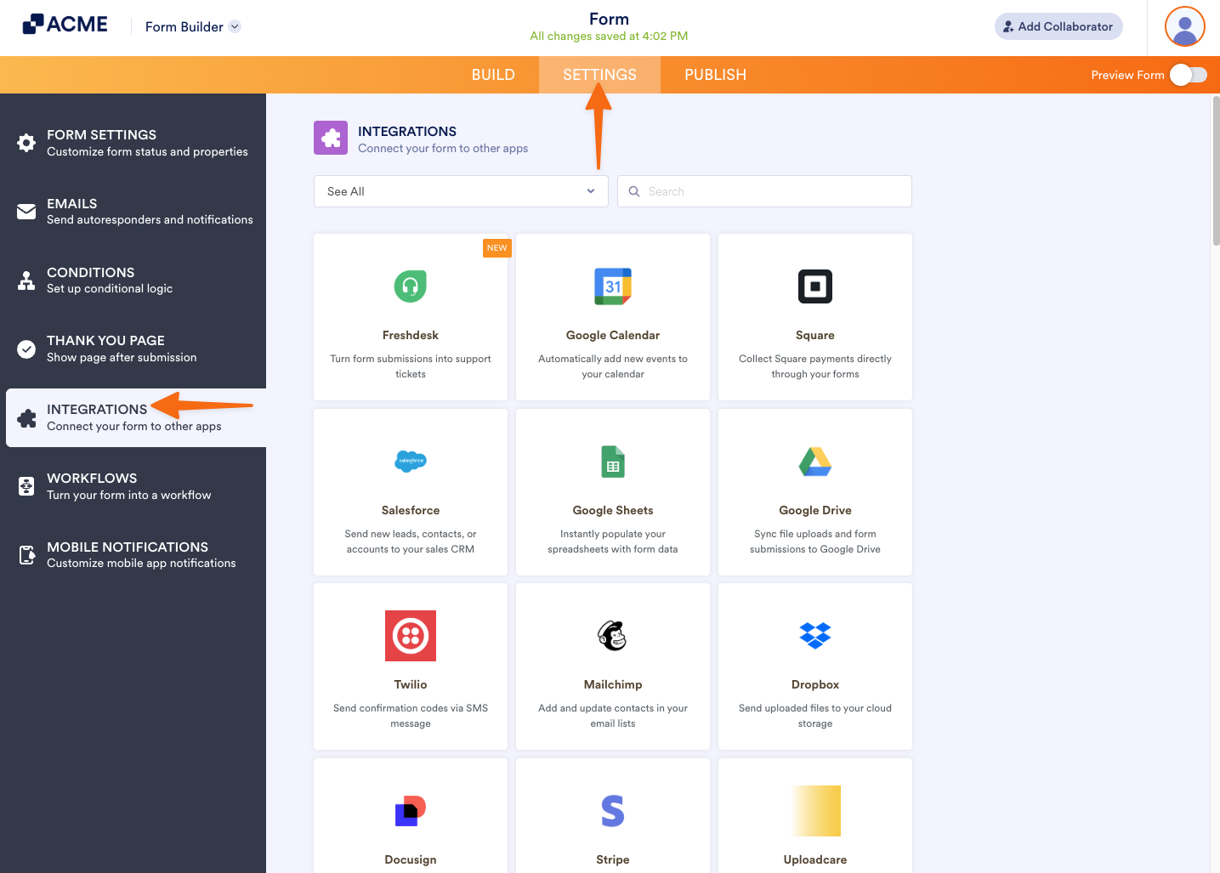Screen dimensions: 1220x873
Task: Click the Uploadcare logo icon
Action: pos(815,811)
